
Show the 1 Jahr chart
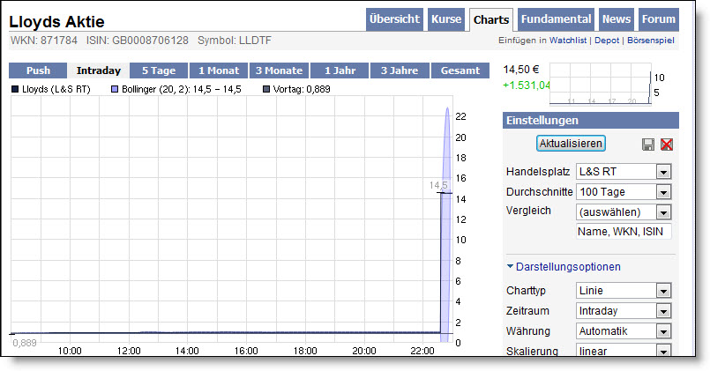pyautogui.click(x=340, y=70)
